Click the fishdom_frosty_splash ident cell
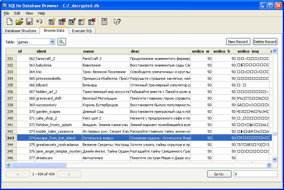 58,125
